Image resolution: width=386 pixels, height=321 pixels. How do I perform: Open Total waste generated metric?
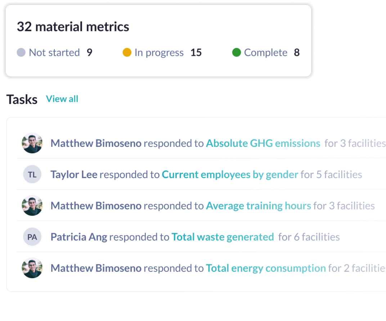(223, 237)
